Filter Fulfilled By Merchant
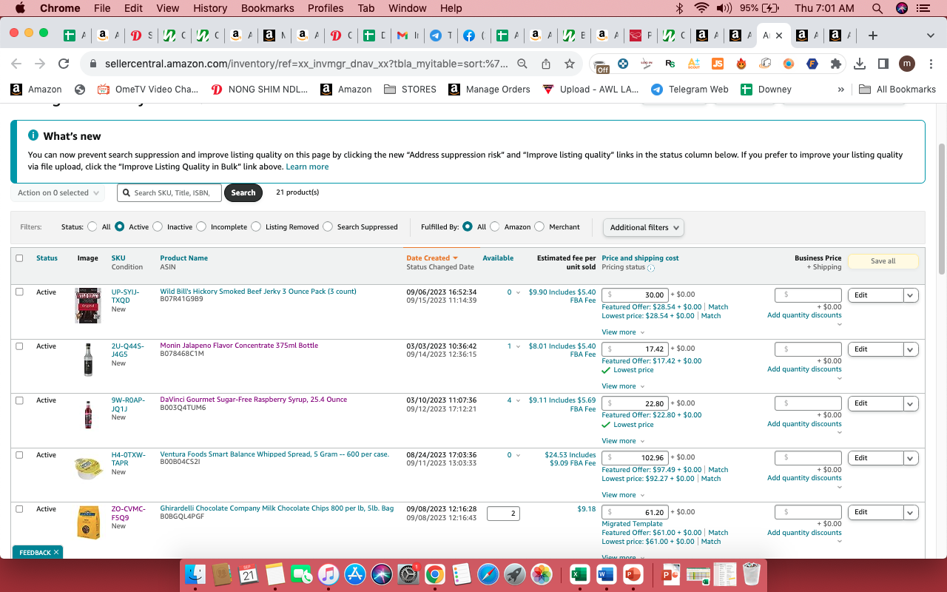 539,227
